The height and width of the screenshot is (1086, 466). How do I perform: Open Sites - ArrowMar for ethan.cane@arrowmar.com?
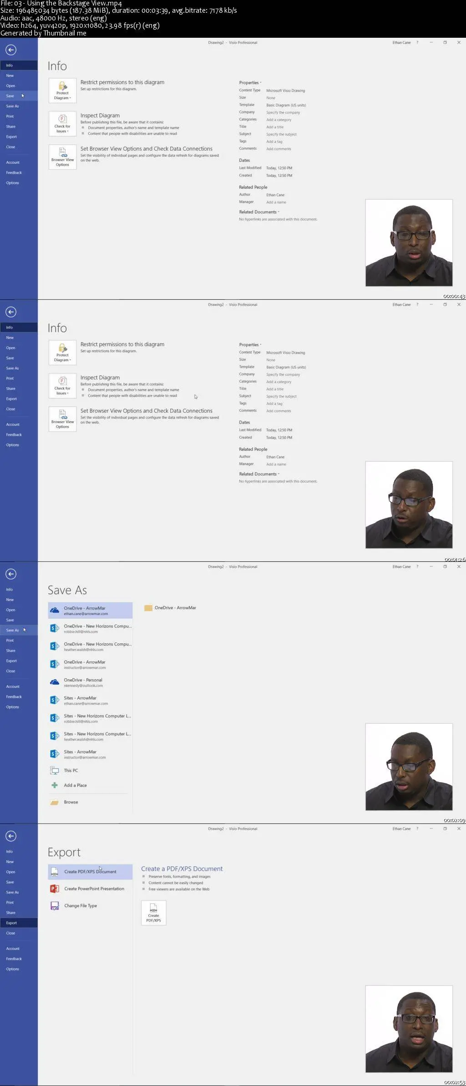pos(90,700)
